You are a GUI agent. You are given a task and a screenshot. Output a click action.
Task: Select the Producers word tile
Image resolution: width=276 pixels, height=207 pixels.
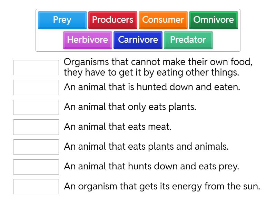pos(113,20)
